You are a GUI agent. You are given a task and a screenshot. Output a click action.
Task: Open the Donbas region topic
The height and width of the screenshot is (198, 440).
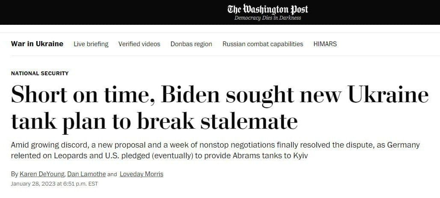point(191,44)
